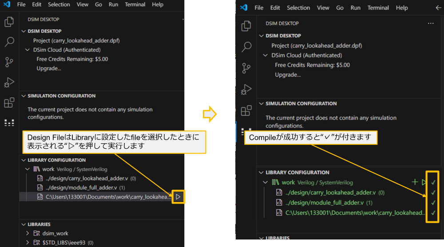Open Selection menu in right window
This screenshot has height=247, width=444.
click(298, 8)
